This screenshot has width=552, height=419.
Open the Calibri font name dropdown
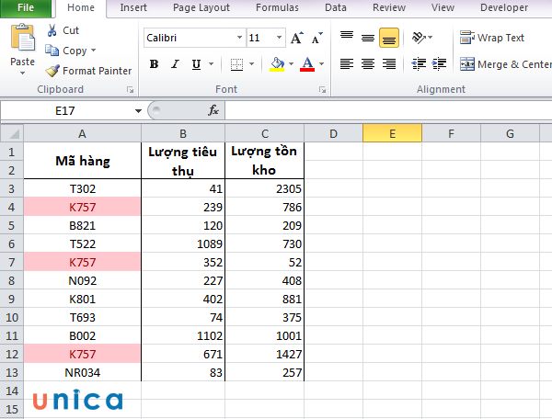click(239, 38)
